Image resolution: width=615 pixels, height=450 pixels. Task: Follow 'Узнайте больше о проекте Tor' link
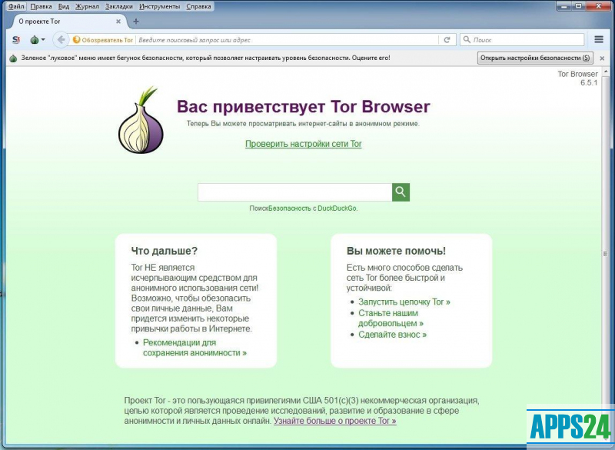335,421
